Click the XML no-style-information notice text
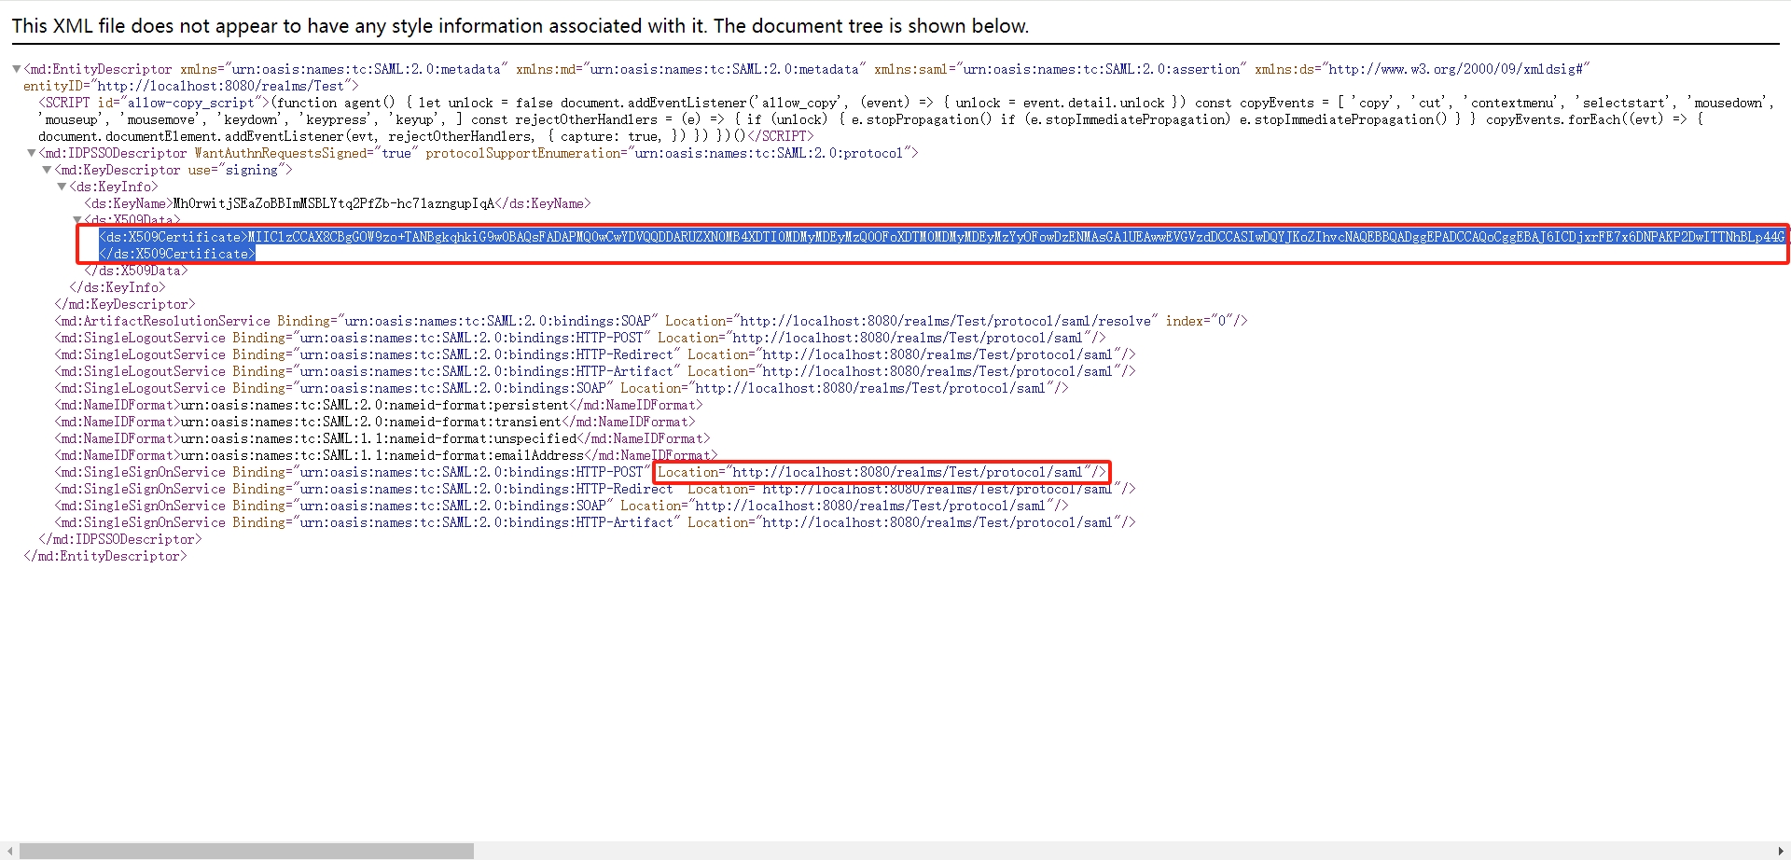Screen dimensions: 1791x860 520,26
